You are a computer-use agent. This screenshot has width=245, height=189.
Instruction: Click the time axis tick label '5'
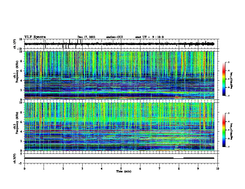pos(121,169)
